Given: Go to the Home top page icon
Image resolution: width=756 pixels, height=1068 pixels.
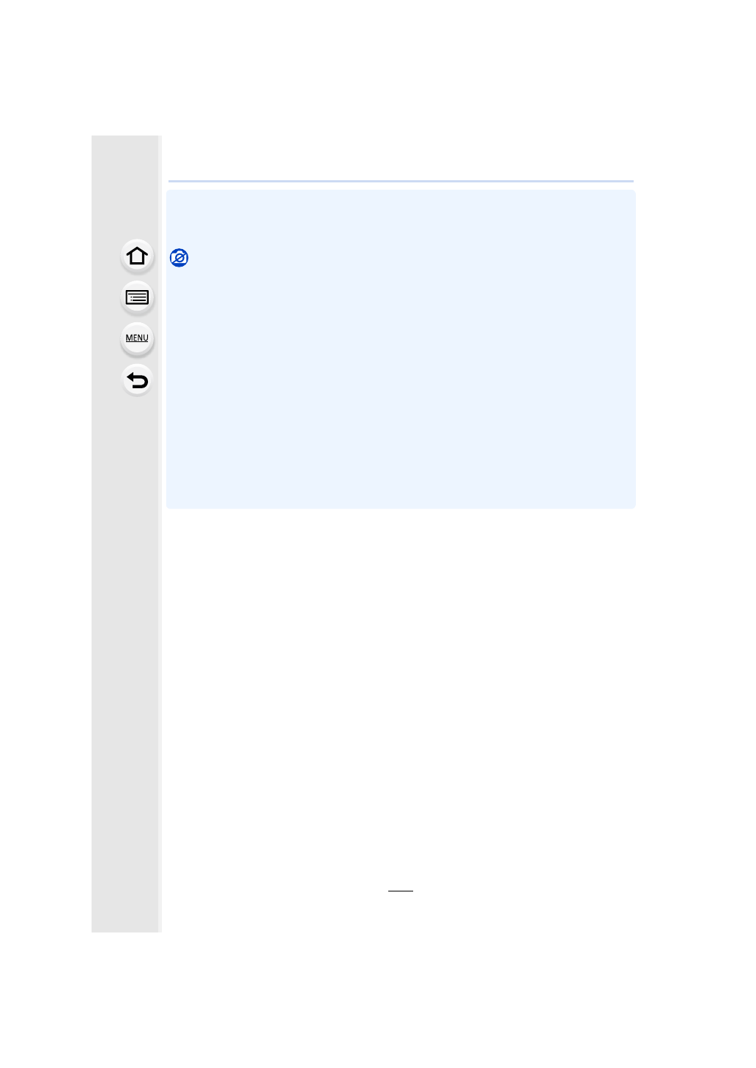Looking at the screenshot, I should click(137, 256).
